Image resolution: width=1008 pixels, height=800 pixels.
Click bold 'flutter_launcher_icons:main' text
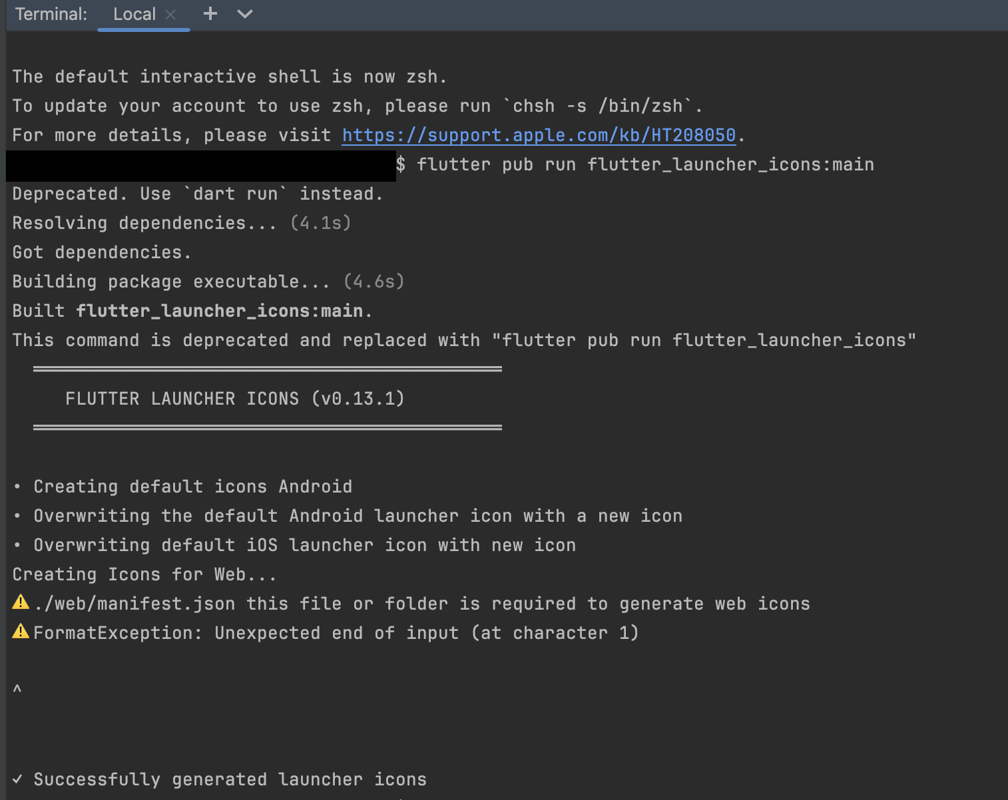[220, 311]
